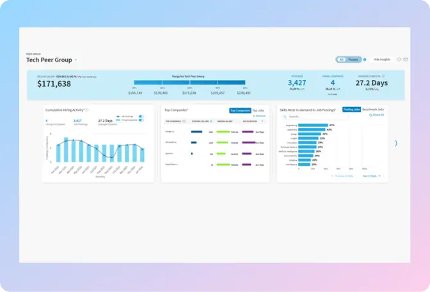
Task: Select the Posting Jobs tab
Action: [x=351, y=109]
